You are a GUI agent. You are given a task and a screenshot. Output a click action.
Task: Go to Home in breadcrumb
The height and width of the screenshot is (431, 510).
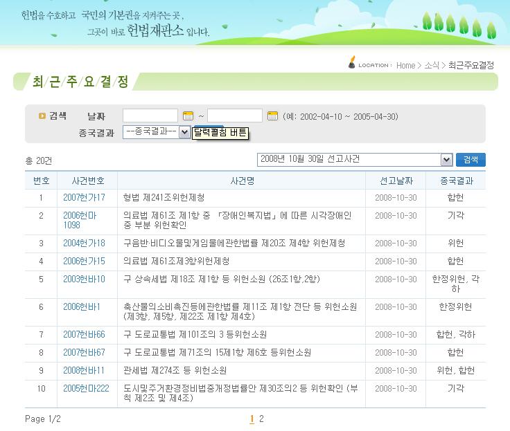pos(405,65)
